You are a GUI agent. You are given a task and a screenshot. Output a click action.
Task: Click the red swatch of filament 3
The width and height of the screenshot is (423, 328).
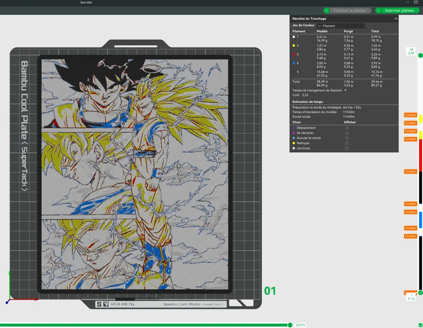[294, 54]
